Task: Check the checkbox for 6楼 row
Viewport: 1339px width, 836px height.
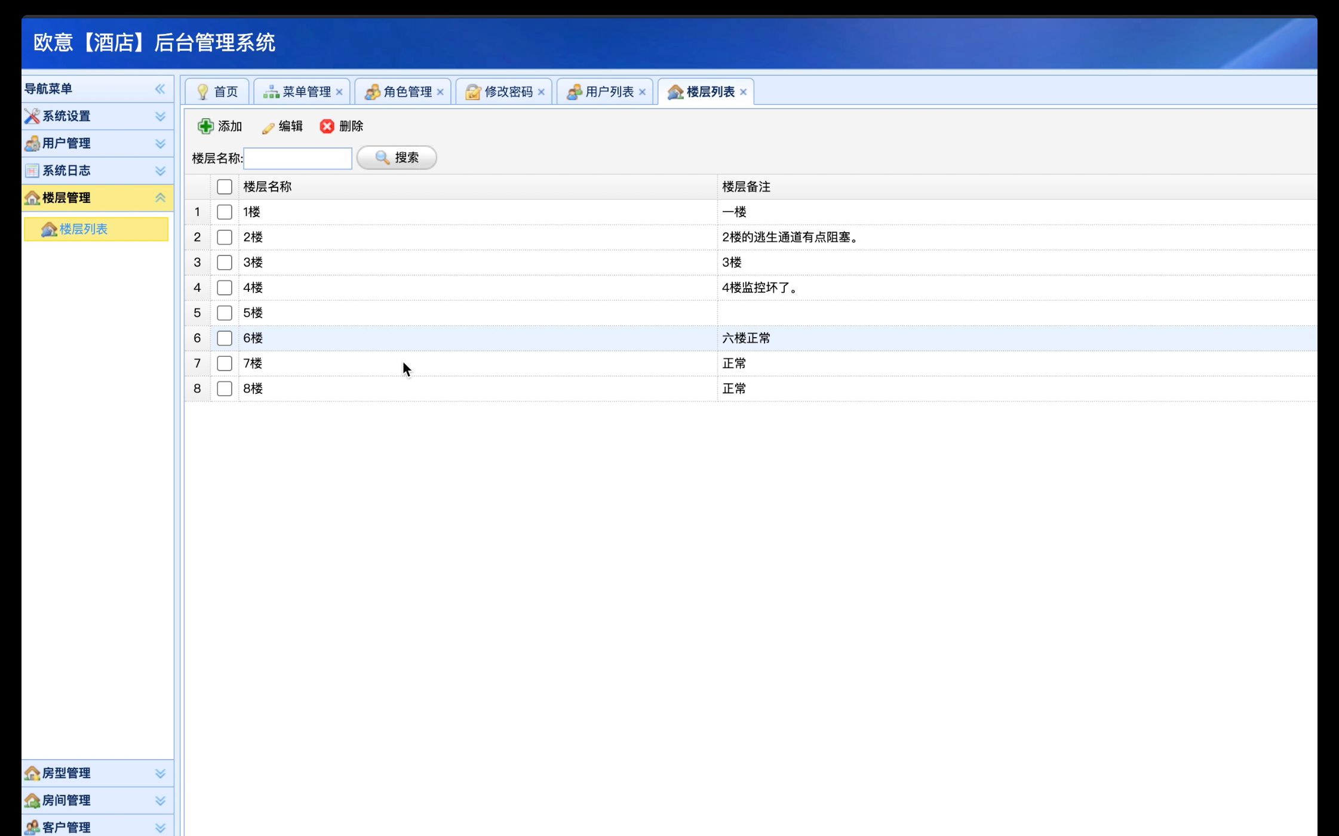Action: [x=225, y=338]
